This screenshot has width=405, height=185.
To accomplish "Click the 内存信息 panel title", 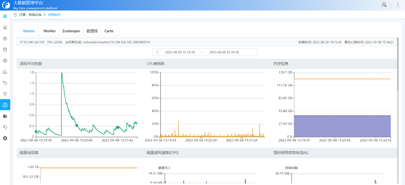I will coord(281,64).
